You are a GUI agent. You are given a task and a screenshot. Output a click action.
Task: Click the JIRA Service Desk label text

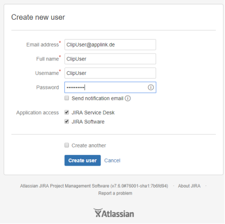tap(93, 113)
